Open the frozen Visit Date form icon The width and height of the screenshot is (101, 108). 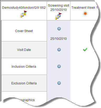click(59, 50)
